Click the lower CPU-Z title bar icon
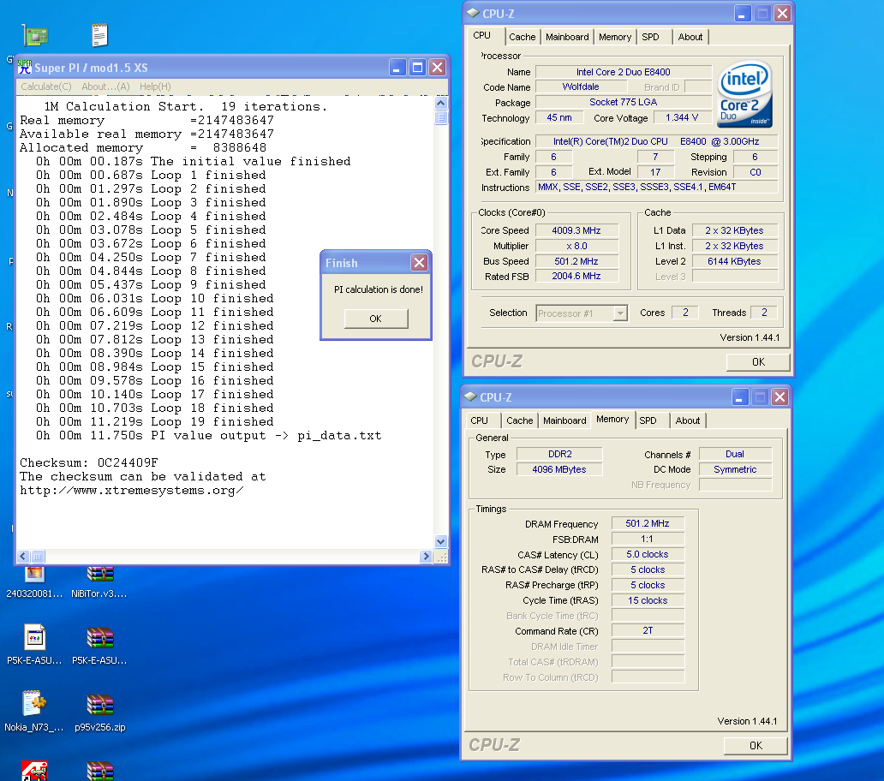 (x=471, y=396)
